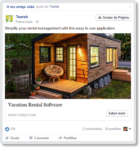Open the Teetok page name link
140x148 pixels.
pyautogui.click(x=22, y=17)
